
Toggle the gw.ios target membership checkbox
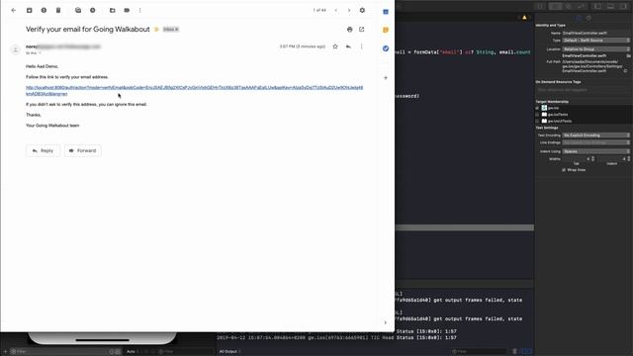pos(537,108)
